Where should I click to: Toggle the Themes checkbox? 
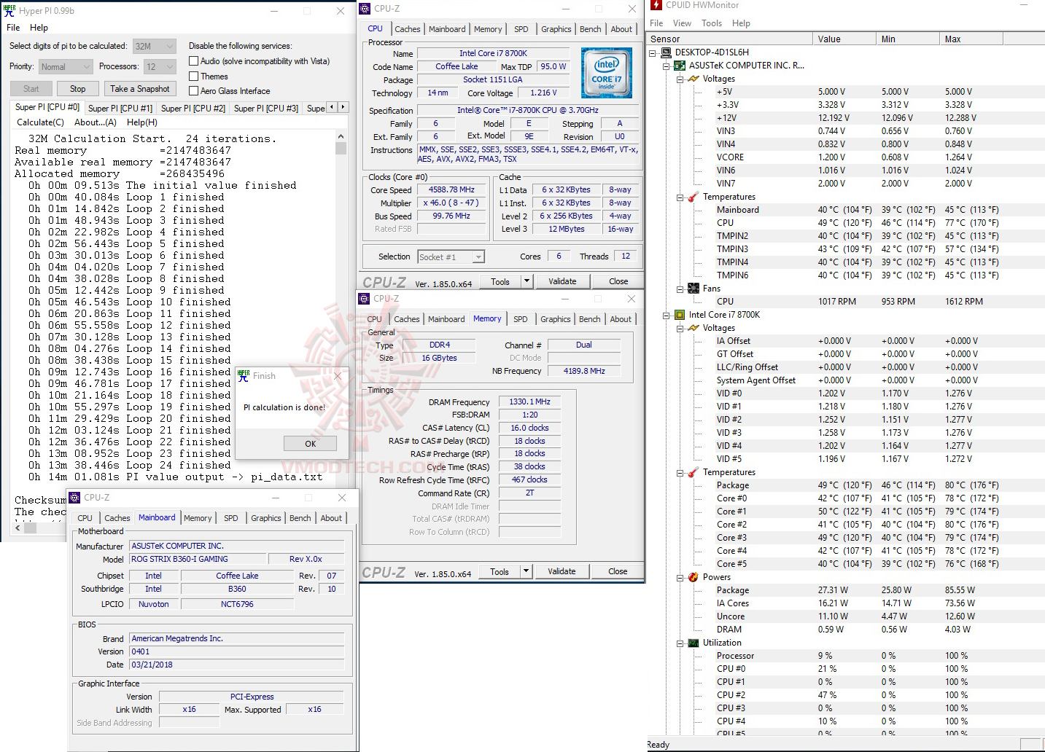(194, 76)
